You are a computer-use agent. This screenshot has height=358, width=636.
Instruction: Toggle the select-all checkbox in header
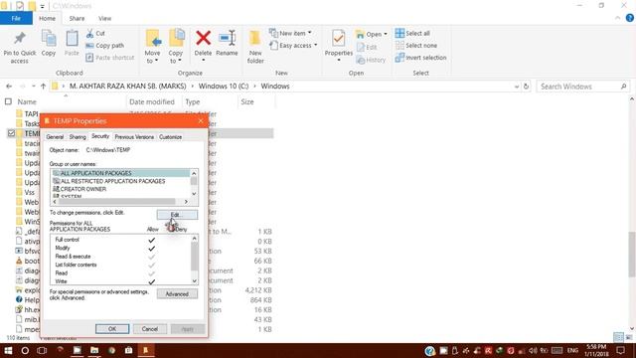(x=8, y=101)
